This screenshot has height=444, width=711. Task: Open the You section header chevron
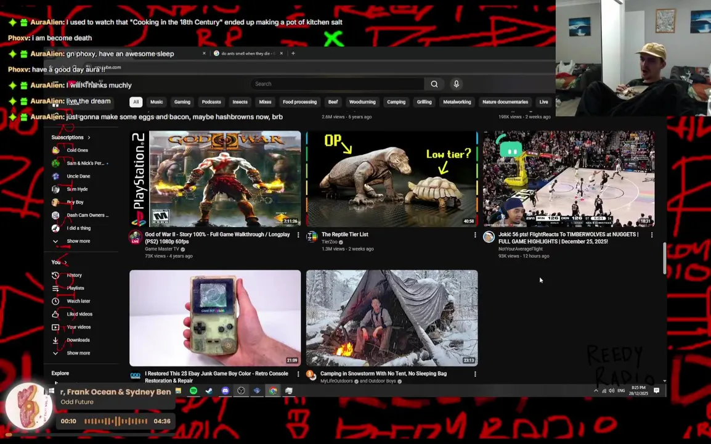(65, 263)
